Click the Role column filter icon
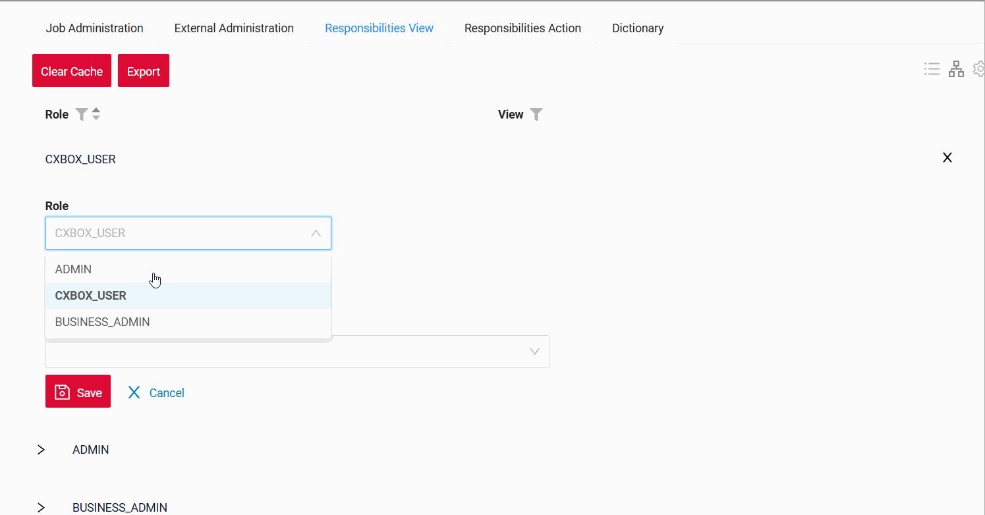 [x=81, y=115]
